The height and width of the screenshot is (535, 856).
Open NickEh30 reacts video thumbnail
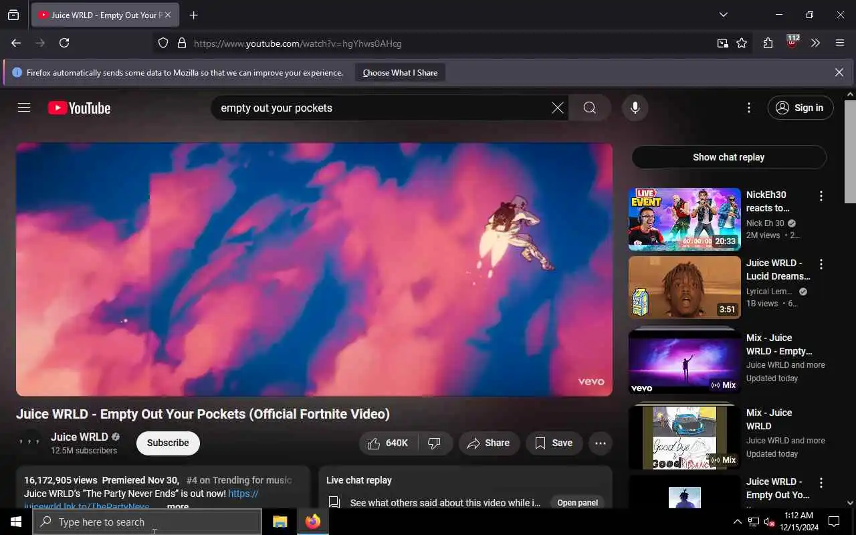684,219
